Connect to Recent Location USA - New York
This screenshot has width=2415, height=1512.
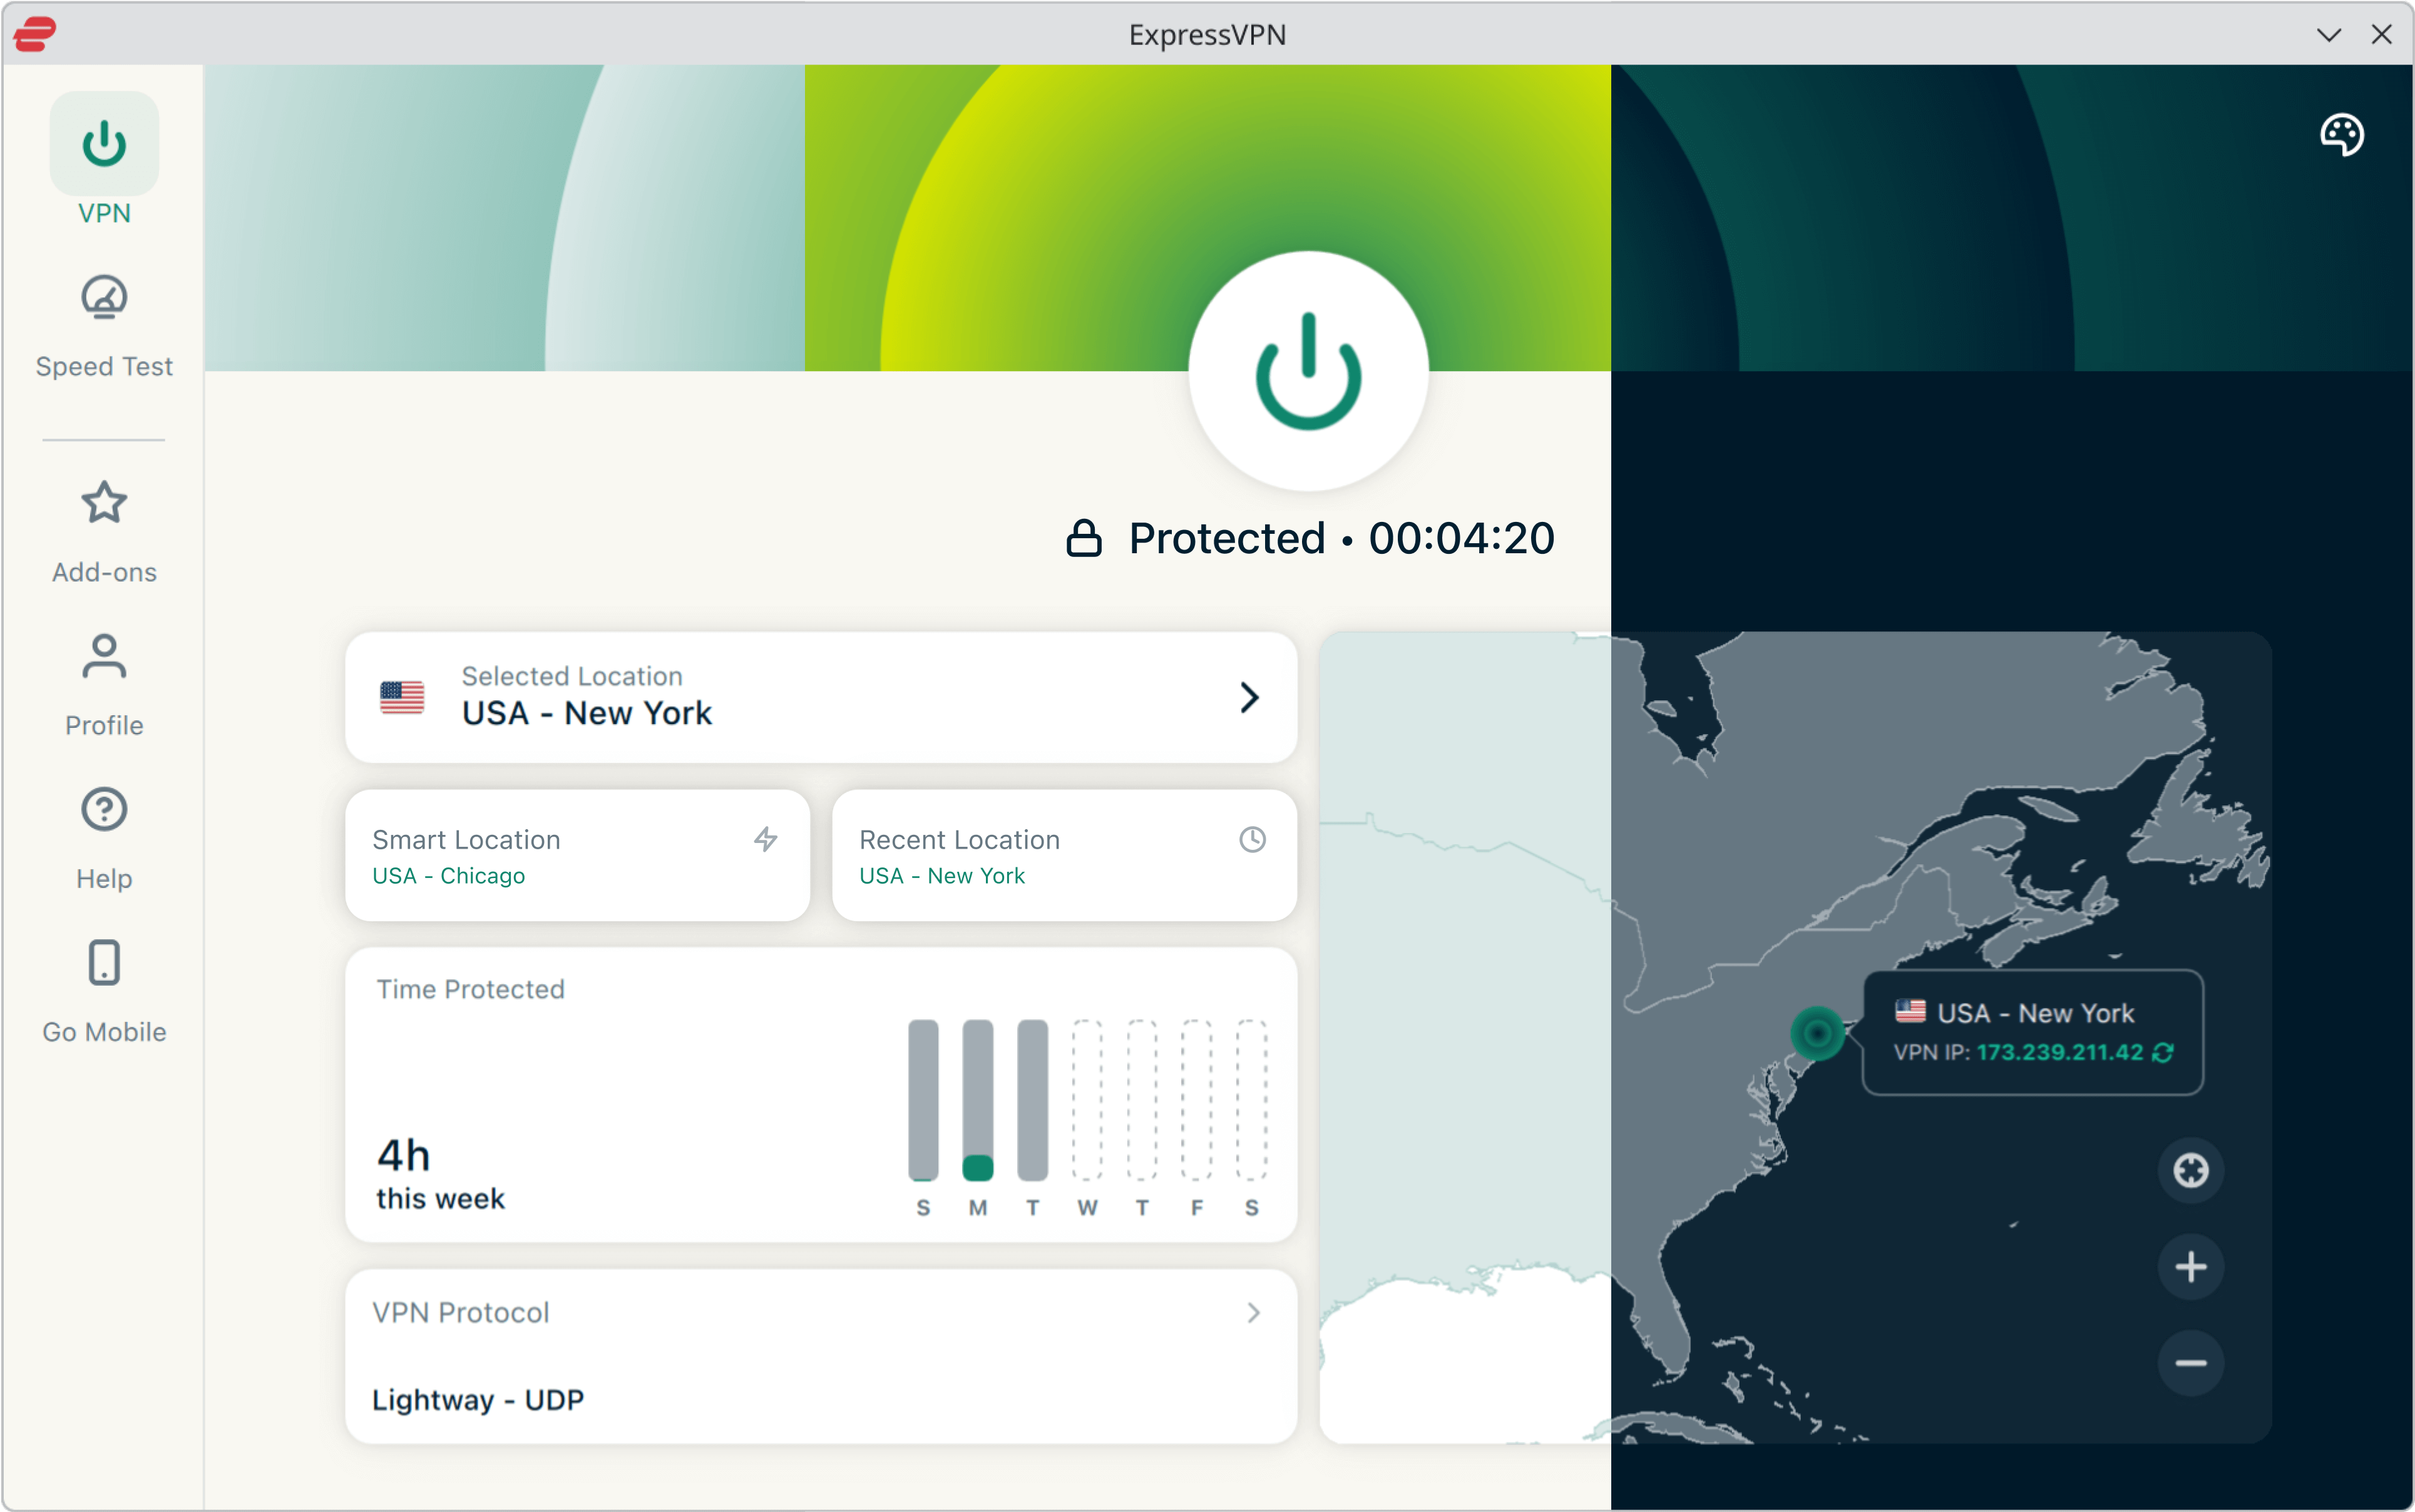coord(1064,856)
